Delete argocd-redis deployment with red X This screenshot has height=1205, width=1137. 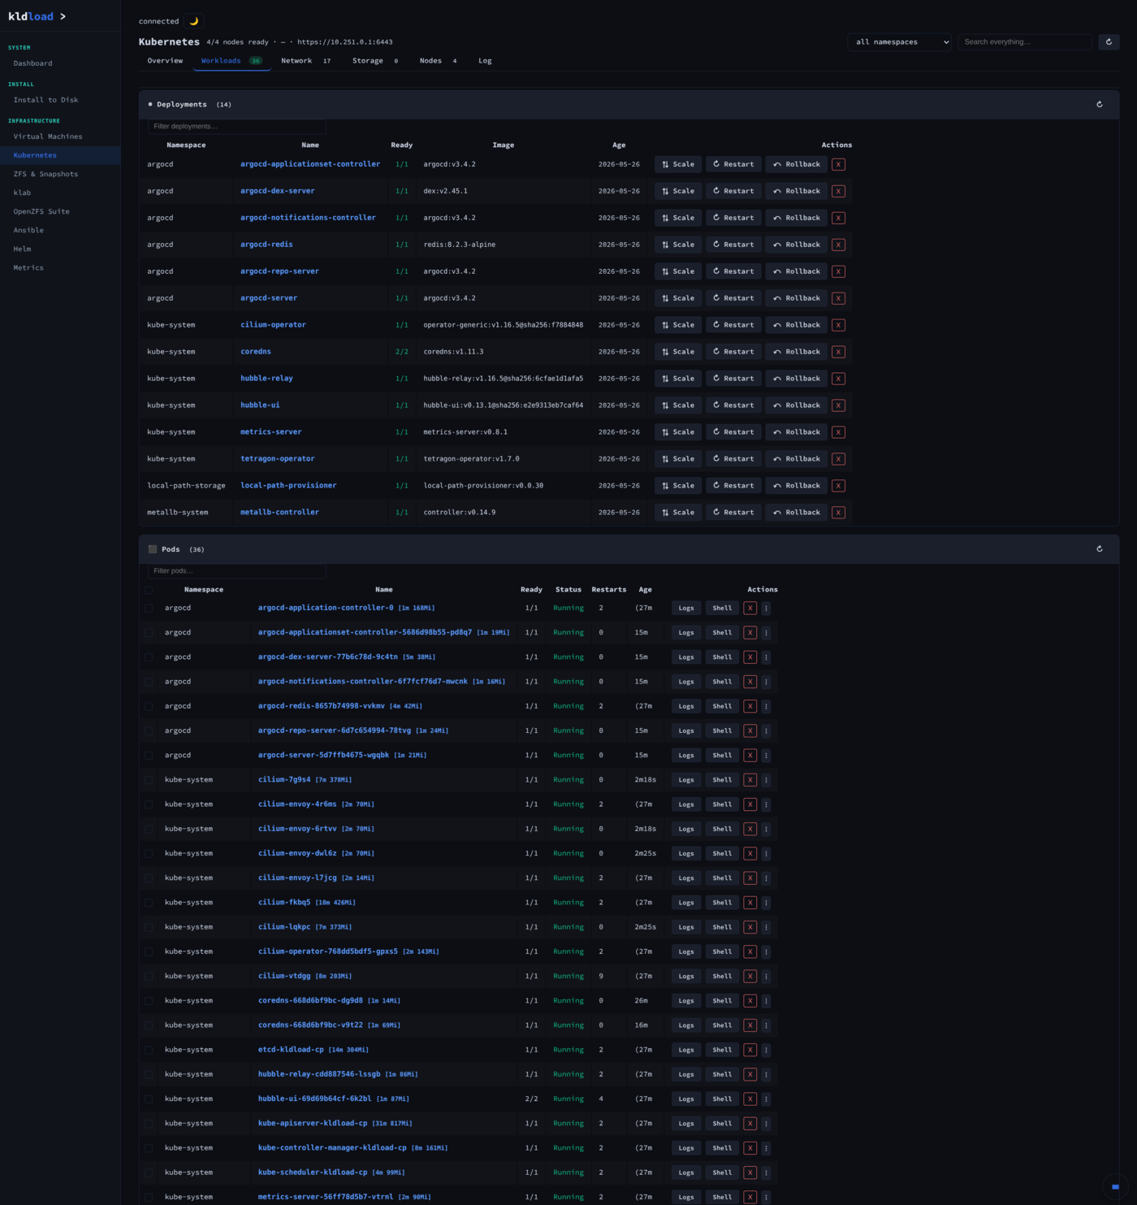pos(838,245)
